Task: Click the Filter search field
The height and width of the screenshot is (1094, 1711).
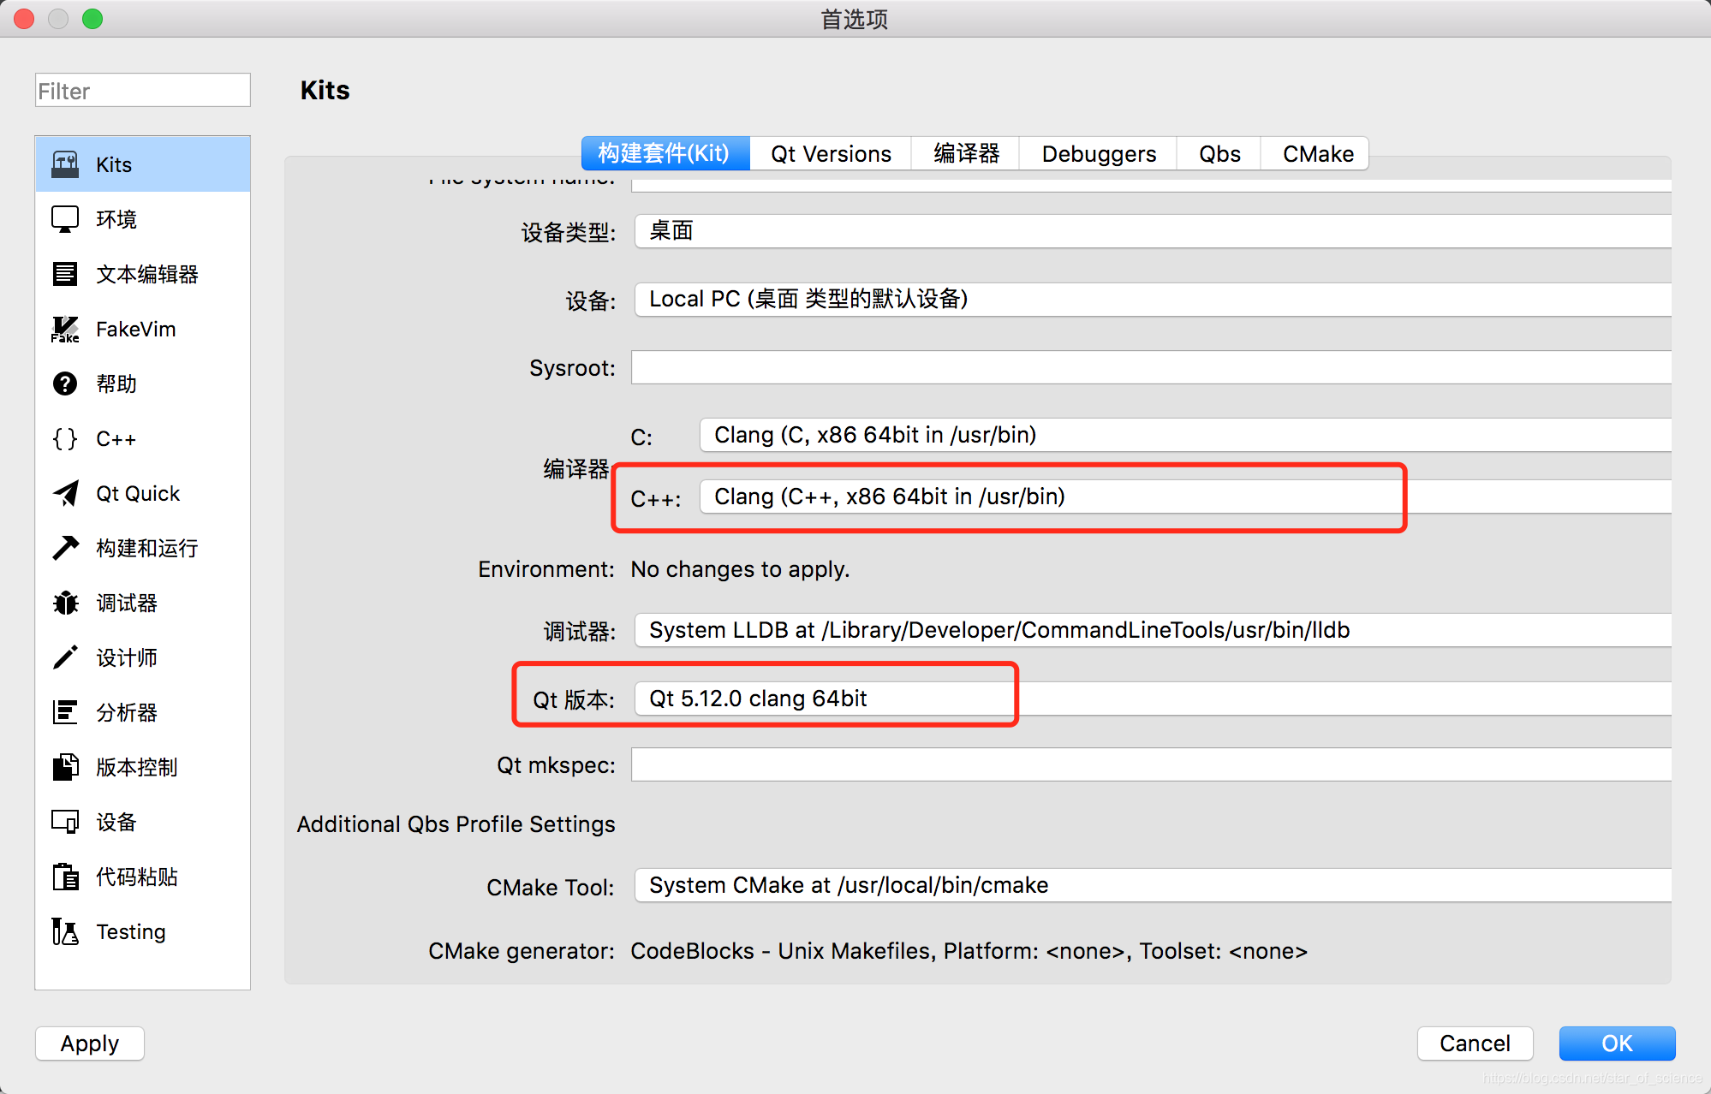Action: point(141,91)
